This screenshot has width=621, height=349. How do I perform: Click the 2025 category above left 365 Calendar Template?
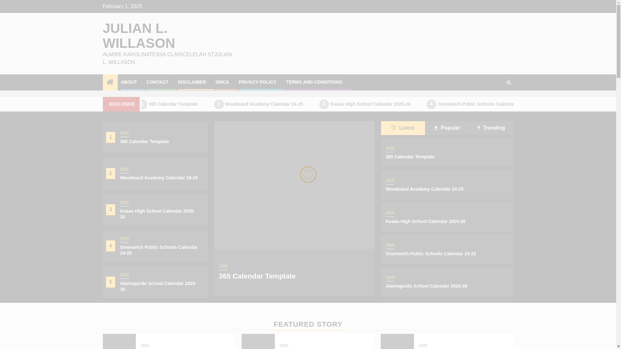pyautogui.click(x=124, y=133)
